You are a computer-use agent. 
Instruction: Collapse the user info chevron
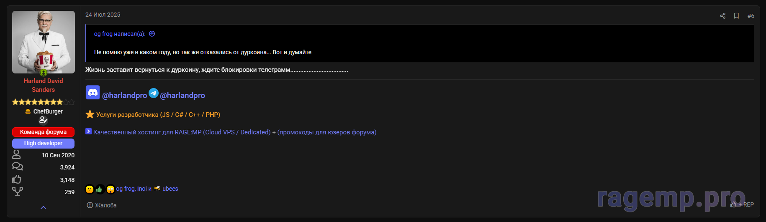[x=43, y=207]
